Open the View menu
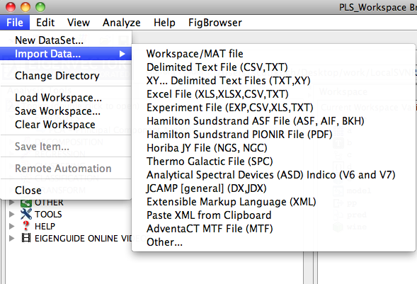Viewport: 417px width, 284px height. point(79,23)
